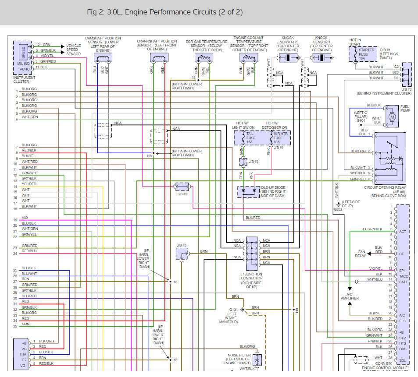Click the 'RED/BLU' wire label at pin 24
Image resolution: width=418 pixels, height=377 pixels.
(x=29, y=251)
